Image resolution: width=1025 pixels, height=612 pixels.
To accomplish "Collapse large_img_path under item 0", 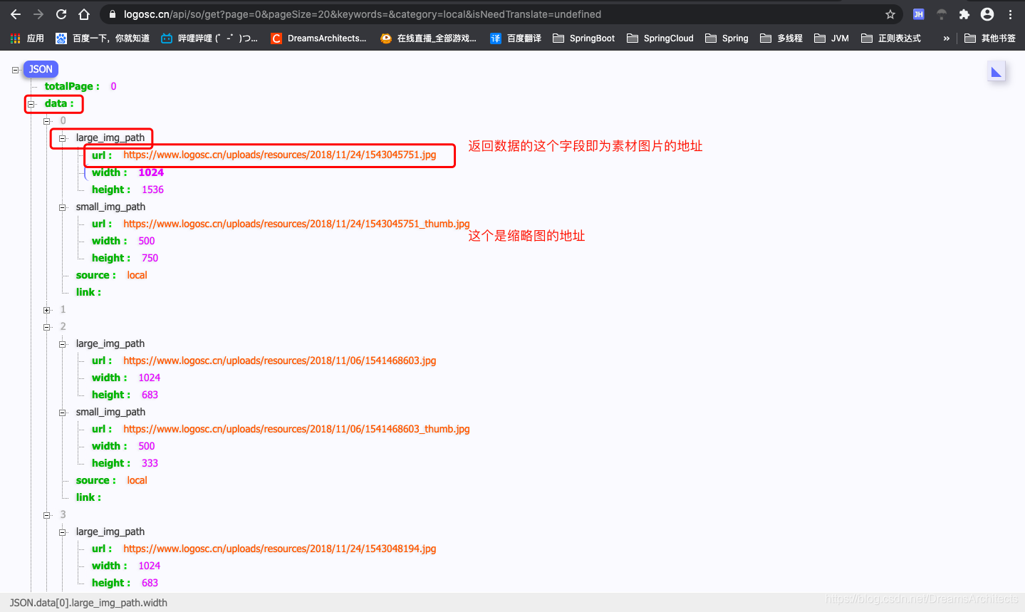I will 63,138.
